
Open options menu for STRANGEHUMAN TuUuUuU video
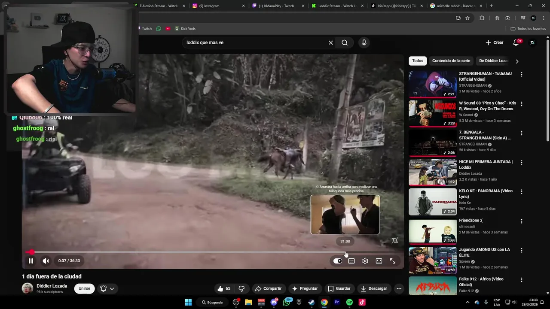click(522, 75)
